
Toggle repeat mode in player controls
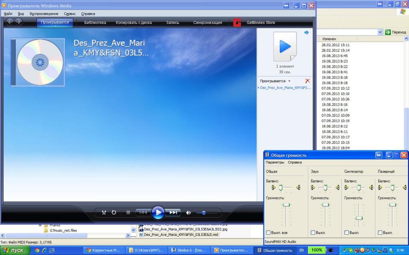(114, 213)
